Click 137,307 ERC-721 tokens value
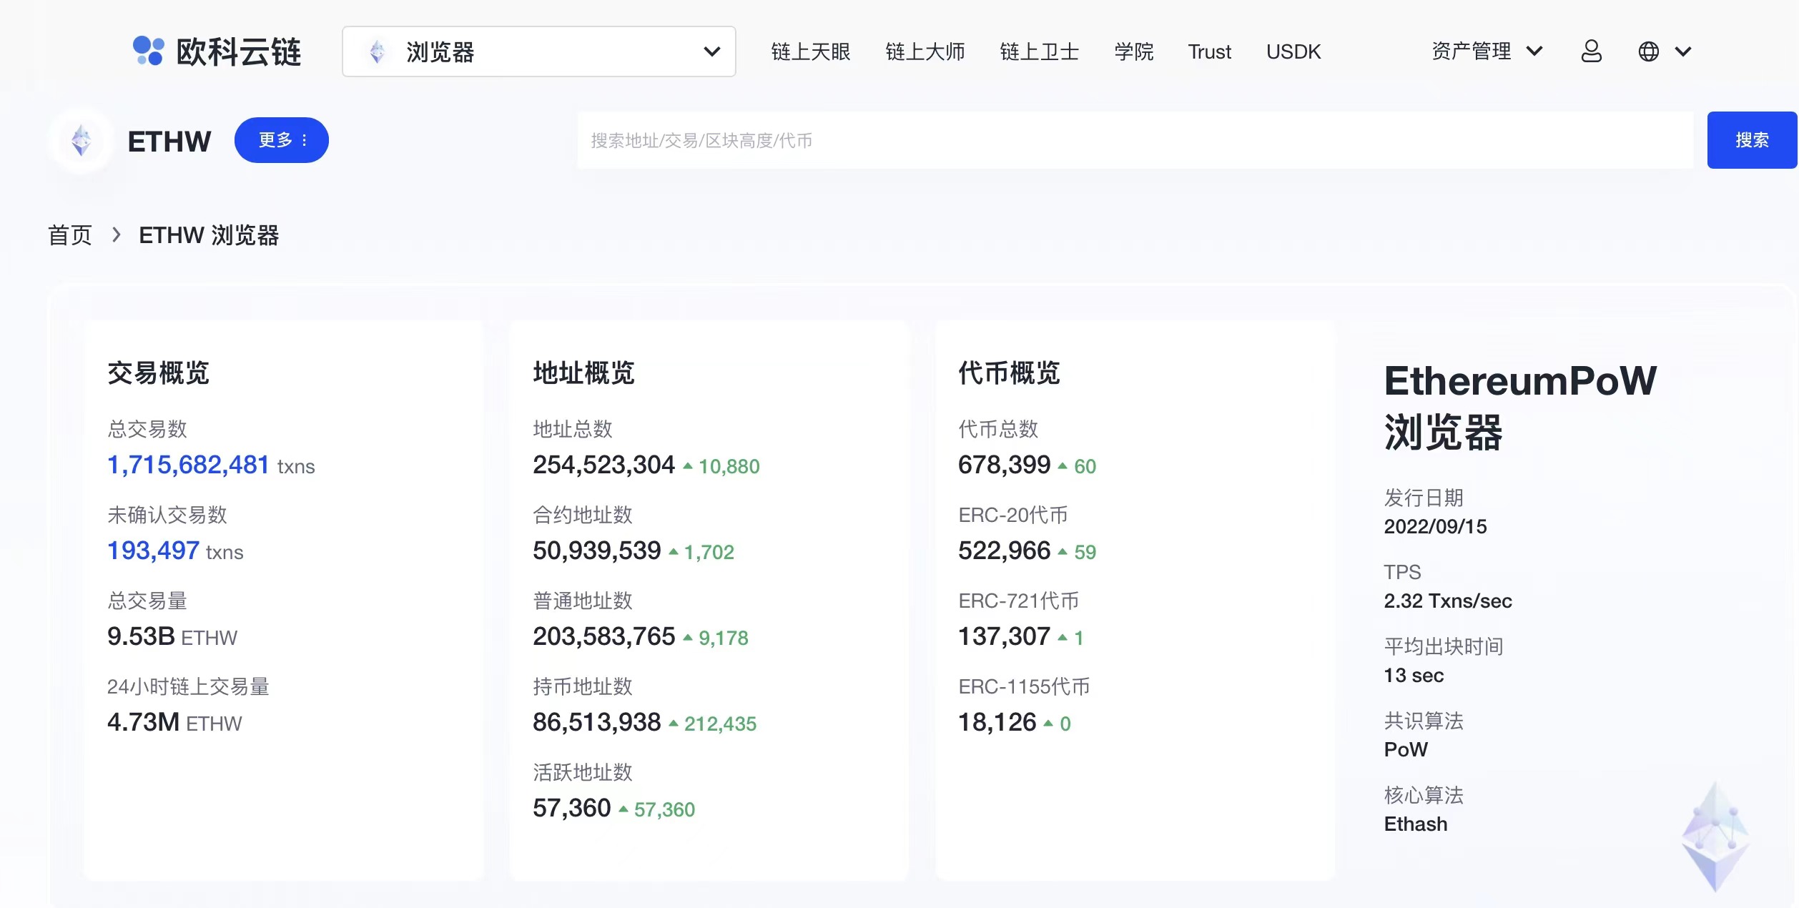1799x908 pixels. 1004,636
